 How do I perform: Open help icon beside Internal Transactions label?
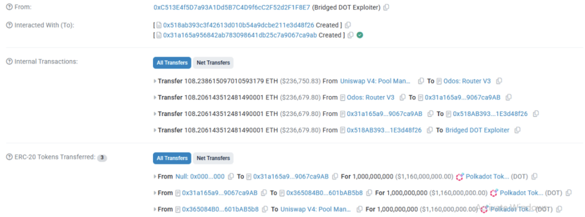[9, 62]
